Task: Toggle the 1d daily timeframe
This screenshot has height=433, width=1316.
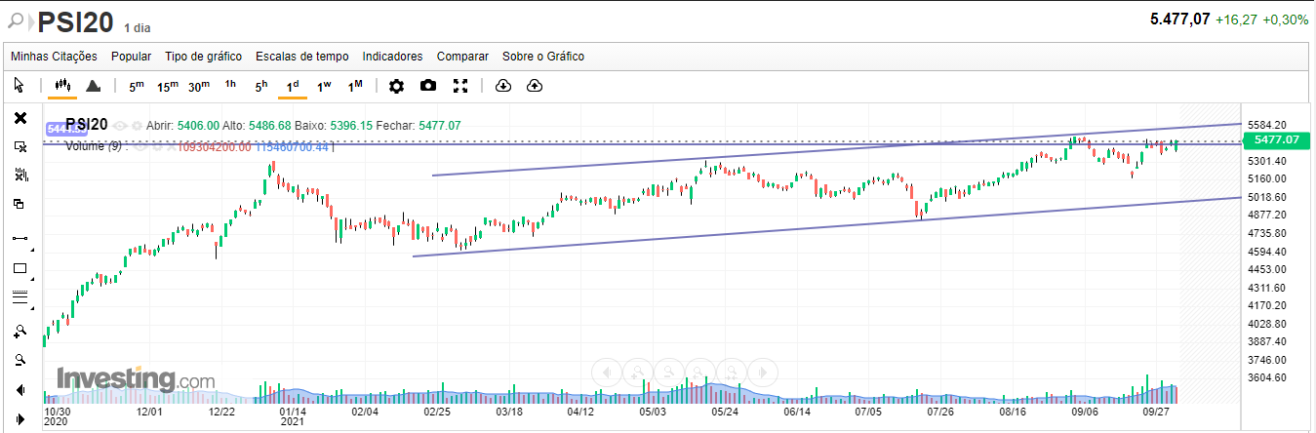Action: point(293,86)
